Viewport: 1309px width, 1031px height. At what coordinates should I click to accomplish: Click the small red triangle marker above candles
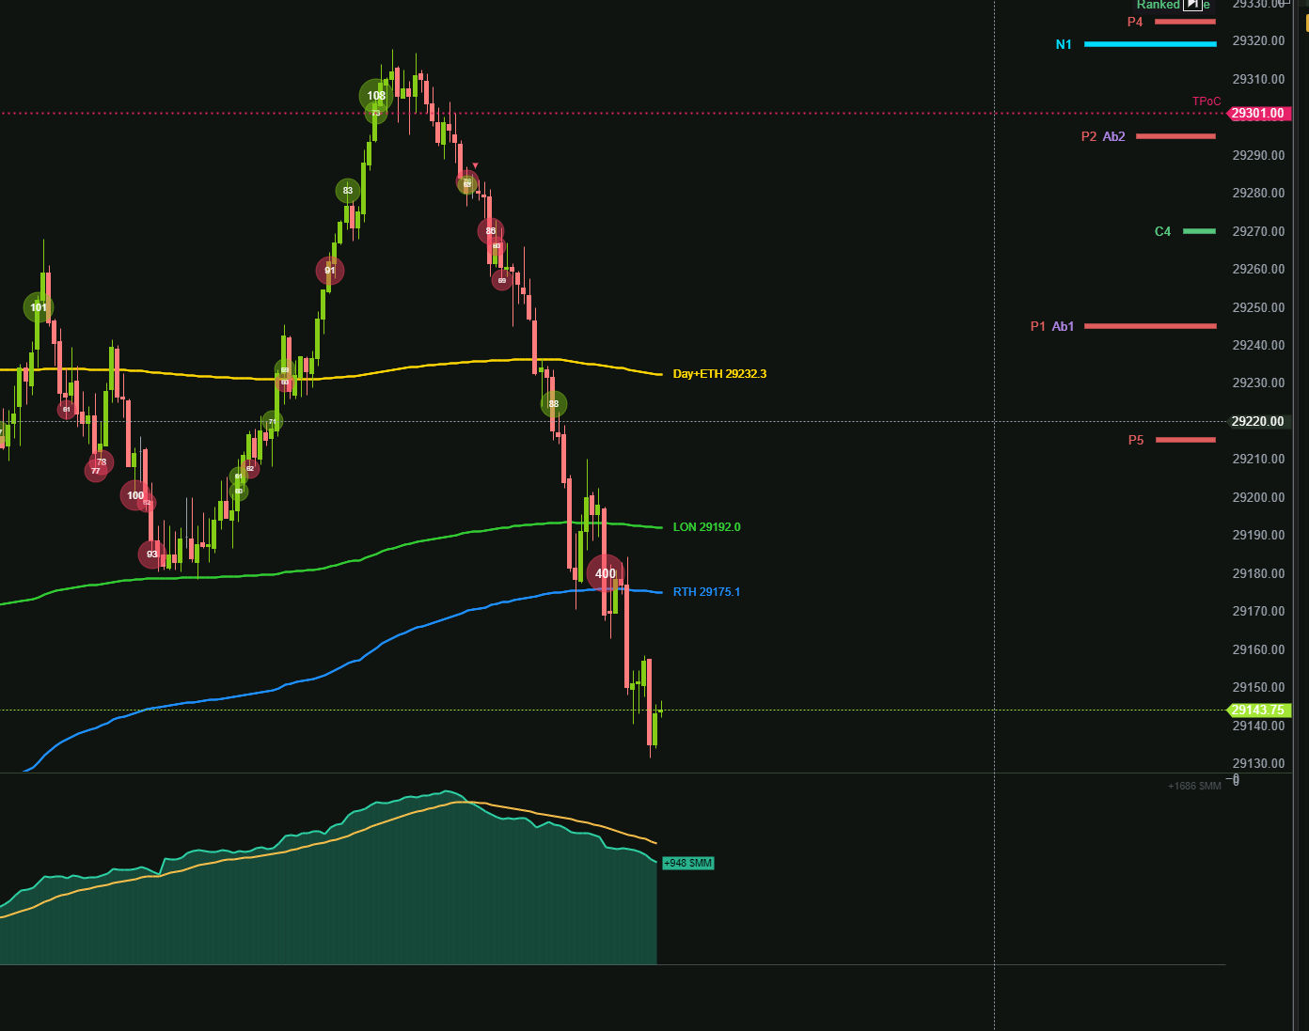[475, 165]
